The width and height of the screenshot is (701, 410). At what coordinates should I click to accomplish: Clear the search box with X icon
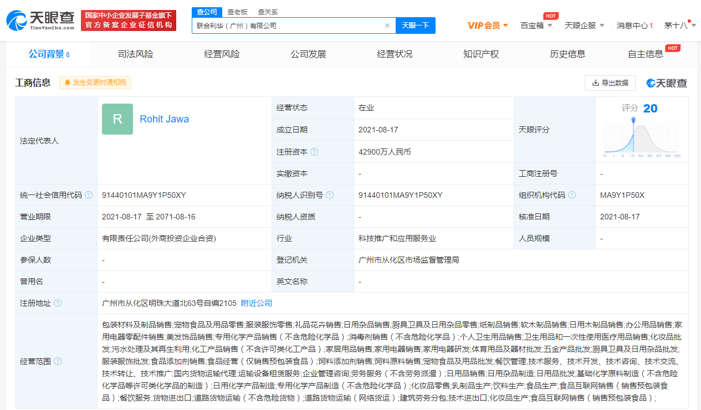coord(387,25)
